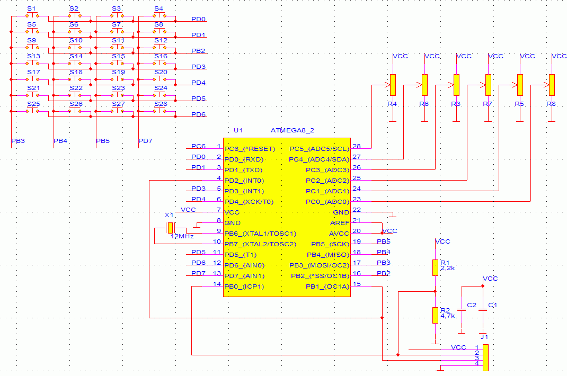The image size is (567, 376).
Task: Select resistor R2 4,7k
Action: click(436, 315)
